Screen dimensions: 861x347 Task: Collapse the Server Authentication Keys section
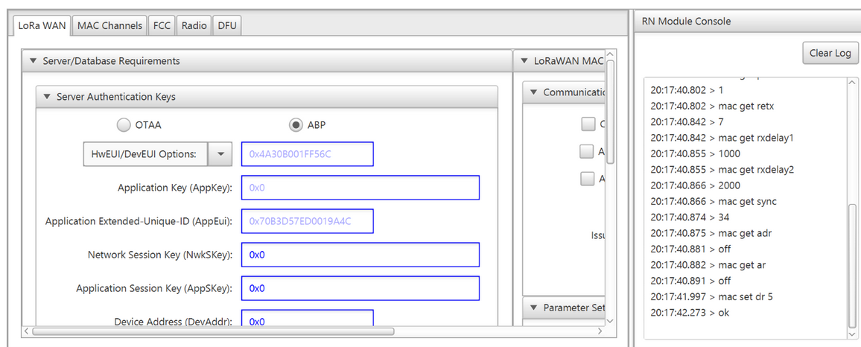(x=47, y=97)
